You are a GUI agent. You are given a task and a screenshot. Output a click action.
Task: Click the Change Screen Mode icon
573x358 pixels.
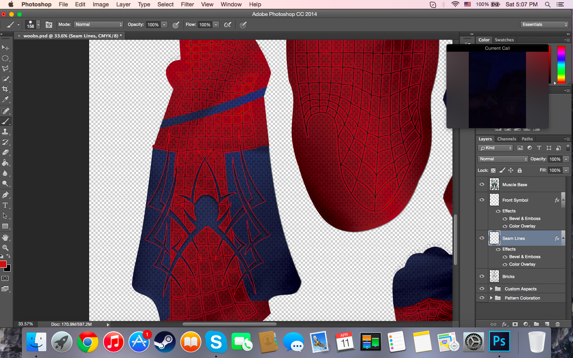(x=5, y=289)
